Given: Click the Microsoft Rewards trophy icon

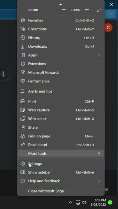Looking at the screenshot, I should click(23, 73).
